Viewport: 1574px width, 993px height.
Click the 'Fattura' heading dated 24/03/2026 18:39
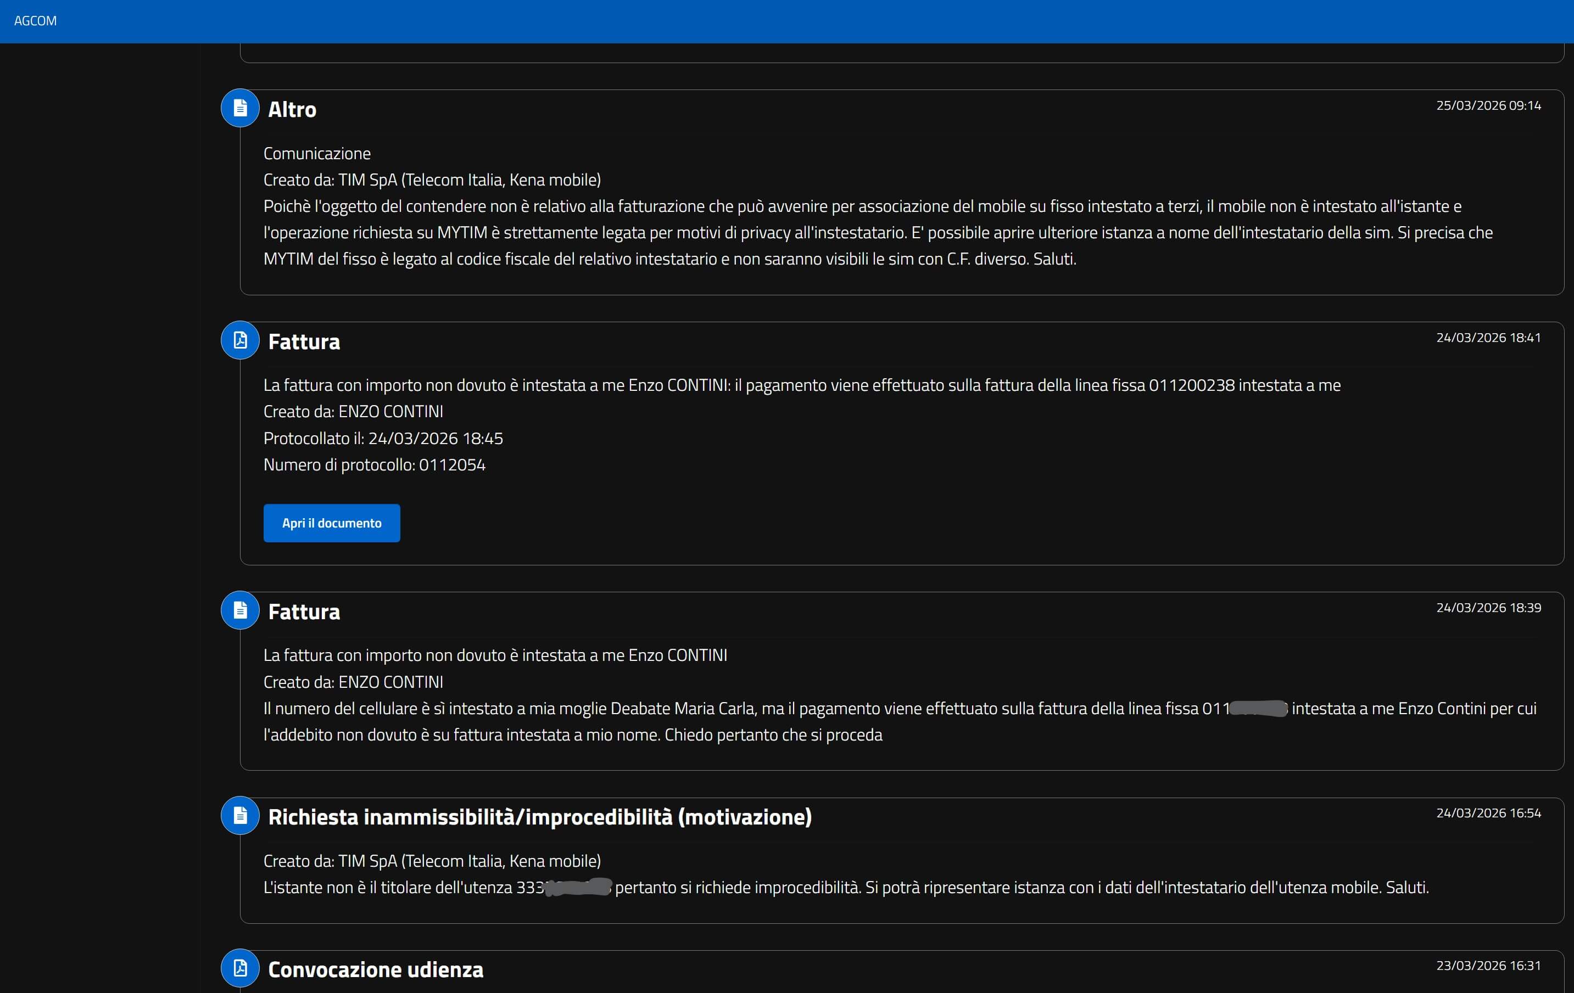tap(304, 612)
